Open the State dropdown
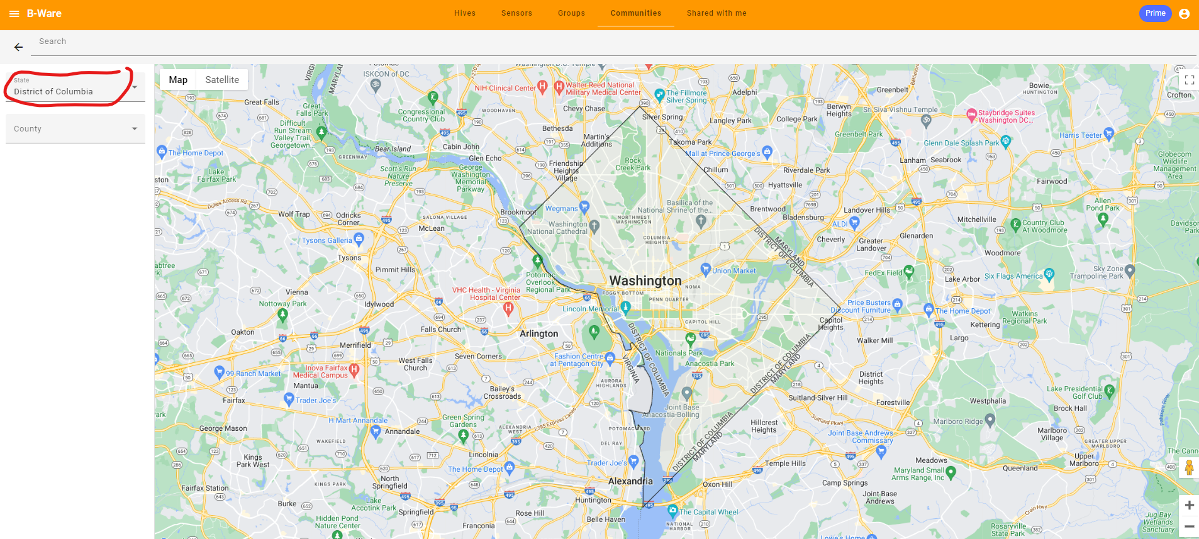The height and width of the screenshot is (539, 1199). tap(75, 87)
